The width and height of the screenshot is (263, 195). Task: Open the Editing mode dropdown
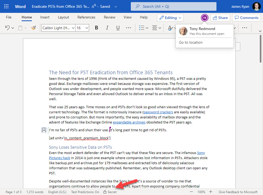point(170,18)
